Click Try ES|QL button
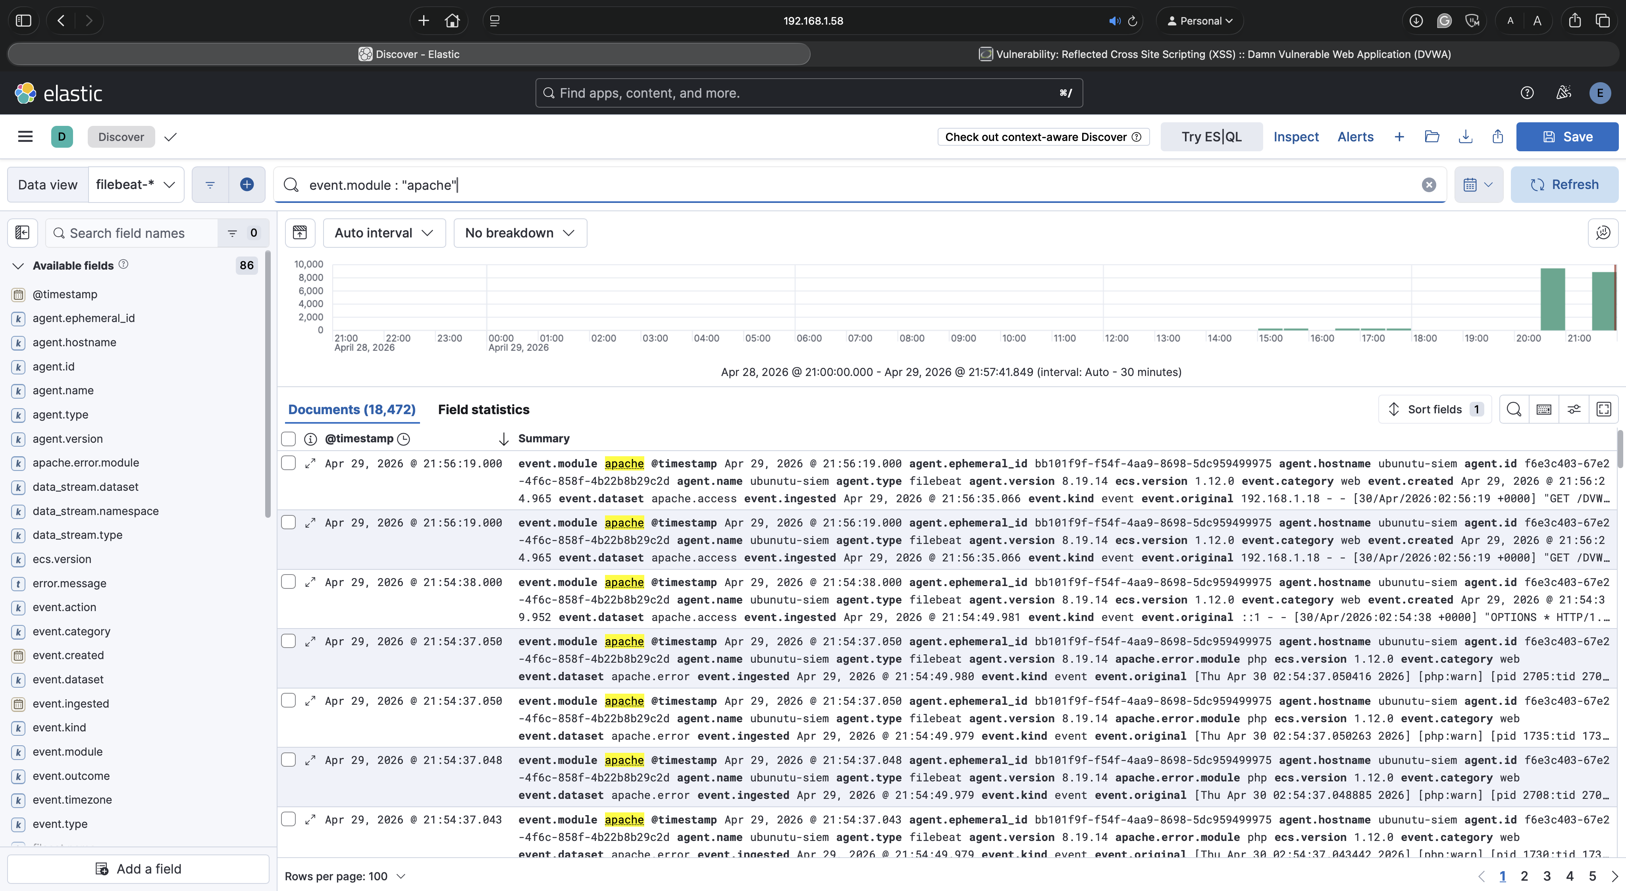Screen dimensions: 1626x891 (1211, 137)
